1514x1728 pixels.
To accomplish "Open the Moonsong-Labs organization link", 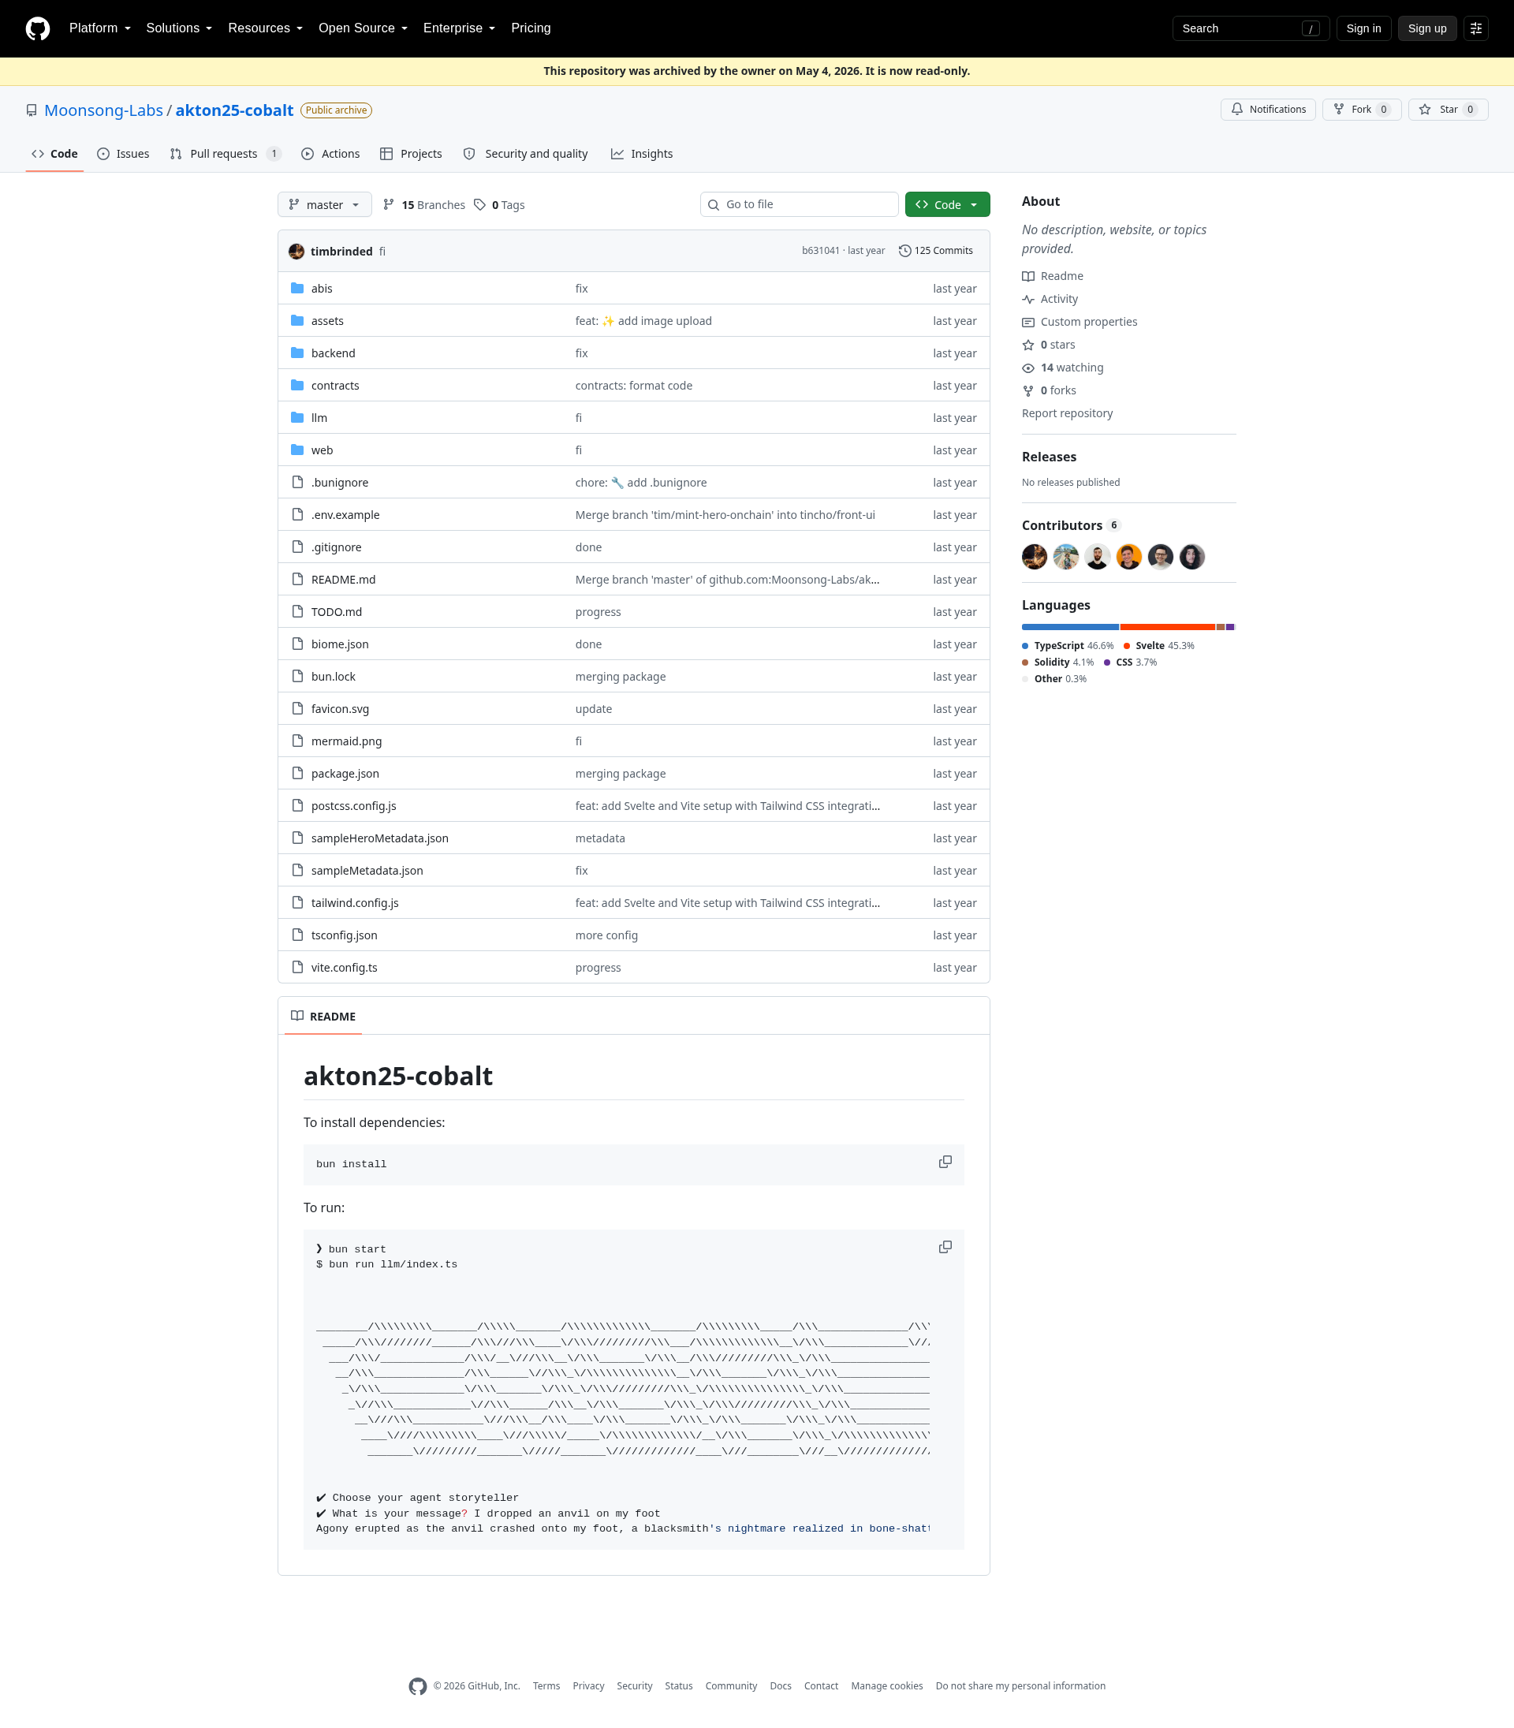I will (104, 110).
